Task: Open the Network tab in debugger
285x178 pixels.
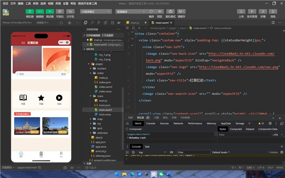Action: (x=178, y=124)
